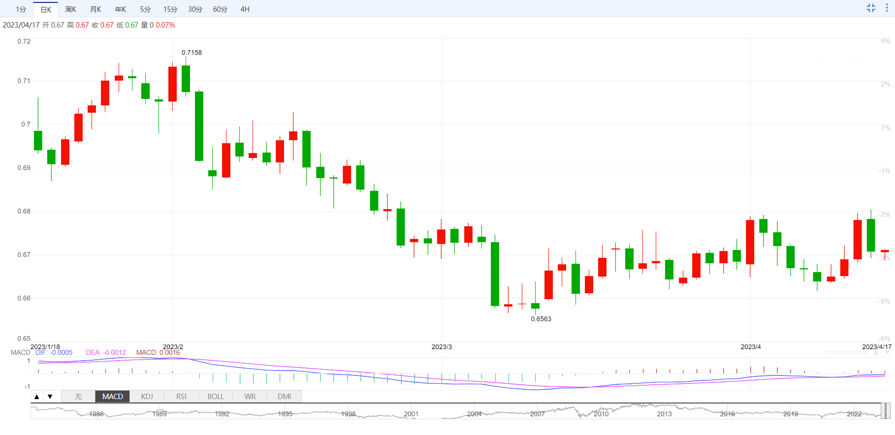
Task: Switch to the 4H timeframe tab
Action: (245, 9)
